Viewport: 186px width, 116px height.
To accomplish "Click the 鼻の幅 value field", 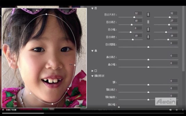I will [174, 63].
